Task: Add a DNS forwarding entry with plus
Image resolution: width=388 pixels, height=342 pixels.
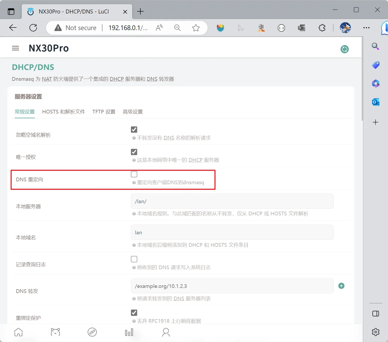Action: point(341,286)
